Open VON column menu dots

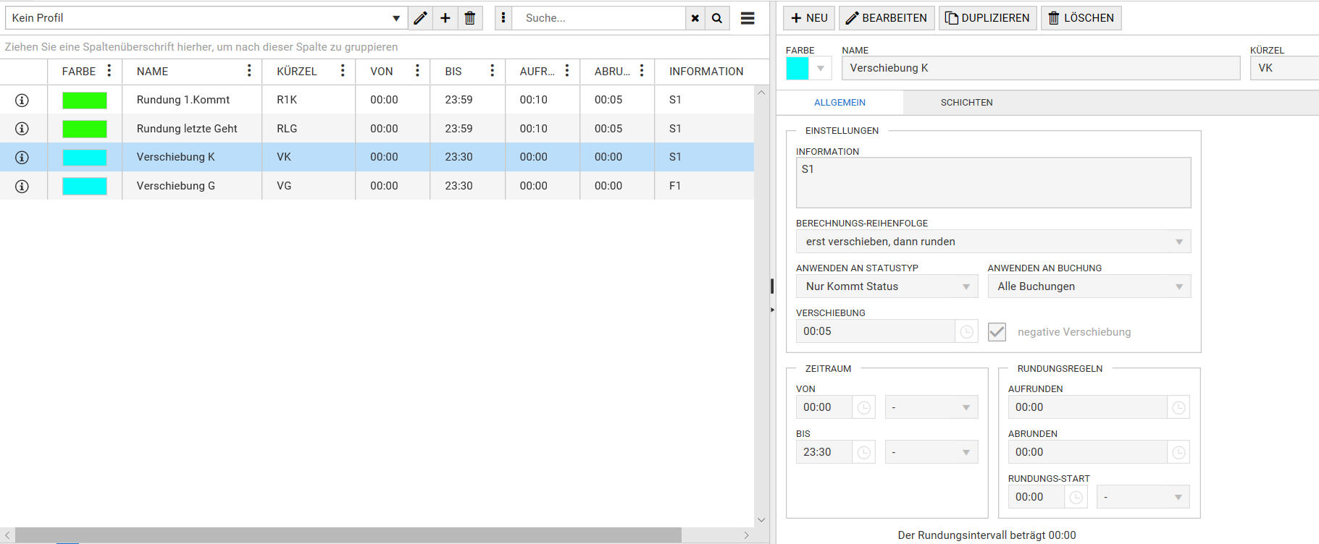click(x=417, y=70)
